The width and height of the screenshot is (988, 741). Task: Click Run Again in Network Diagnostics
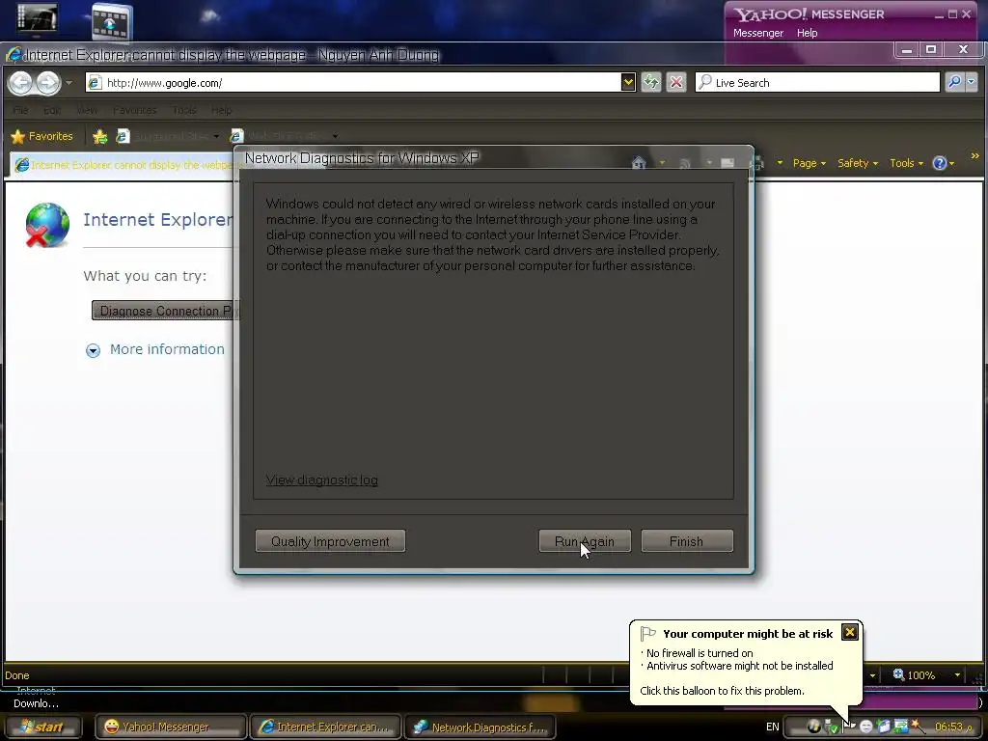coord(585,541)
